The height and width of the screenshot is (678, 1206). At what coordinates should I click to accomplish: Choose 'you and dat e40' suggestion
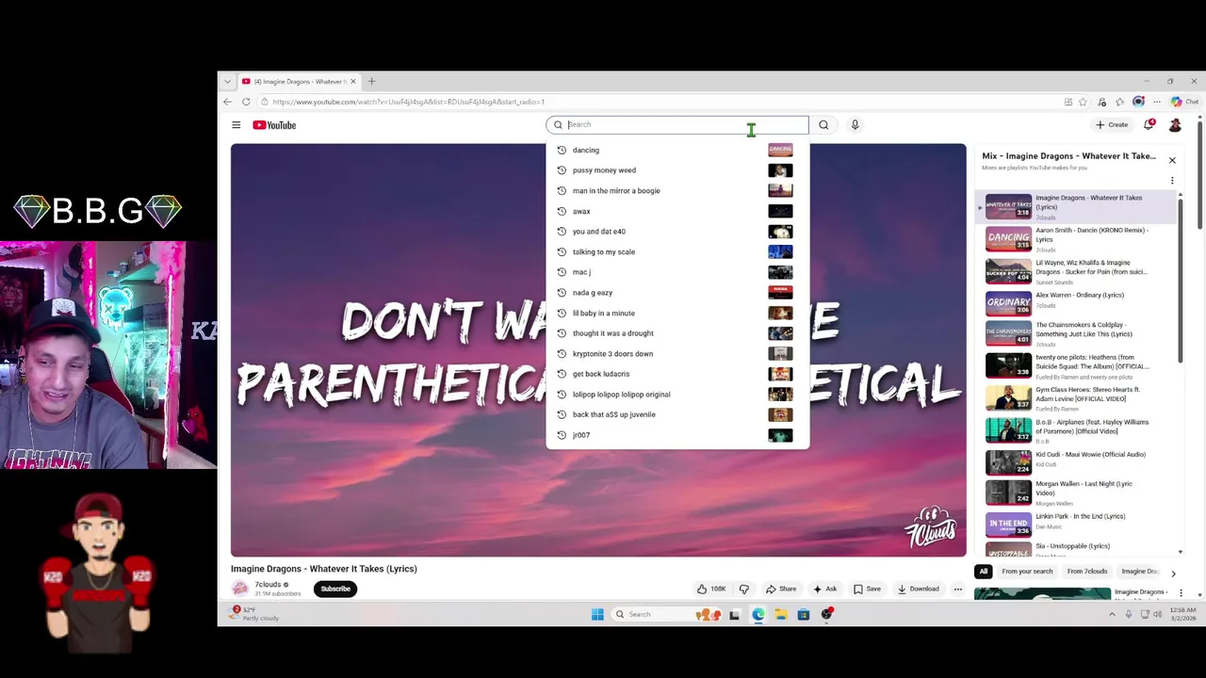click(676, 232)
